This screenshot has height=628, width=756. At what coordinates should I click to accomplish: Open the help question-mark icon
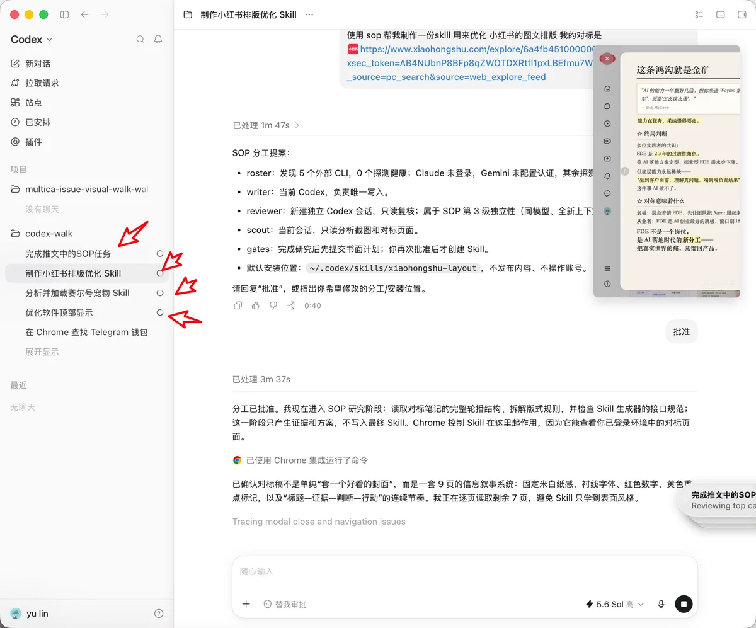(159, 614)
